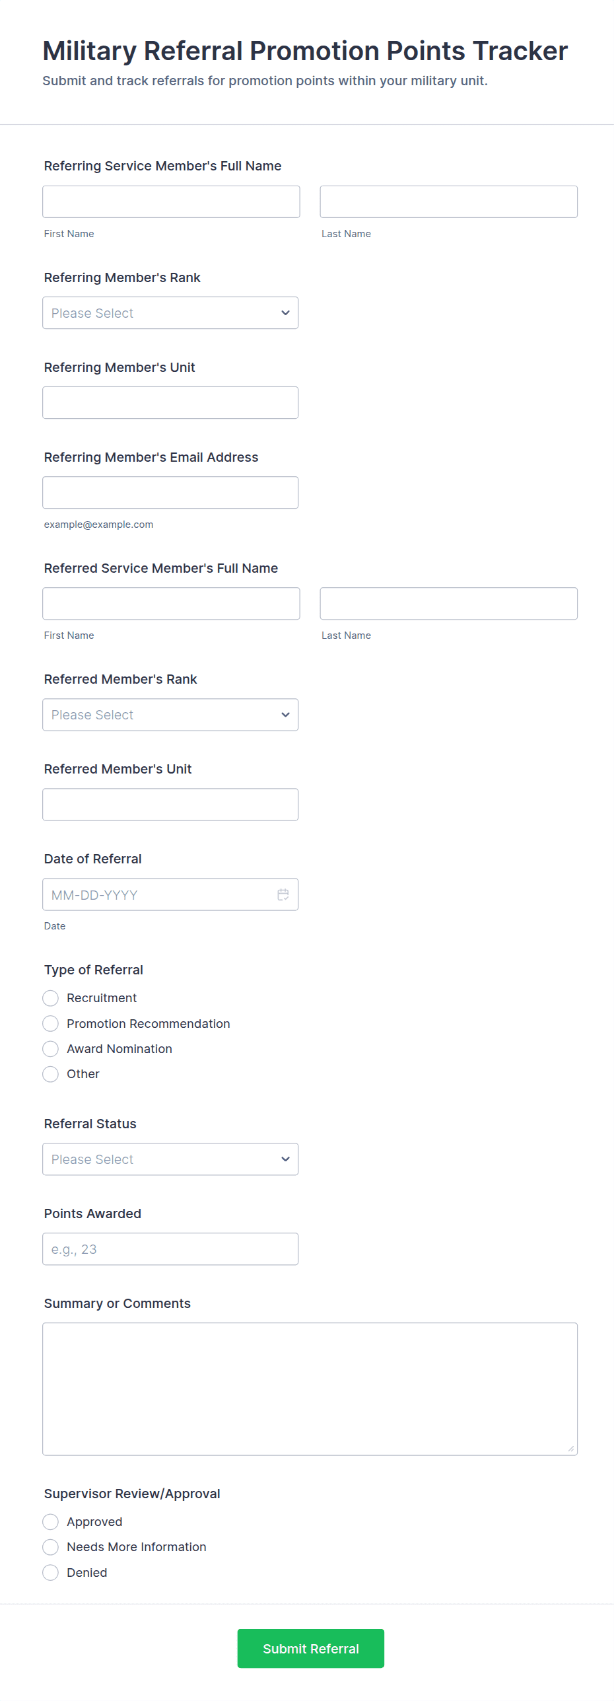The width and height of the screenshot is (614, 1701).
Task: Open the calendar picker icon in Date of Referral
Action: point(283,894)
